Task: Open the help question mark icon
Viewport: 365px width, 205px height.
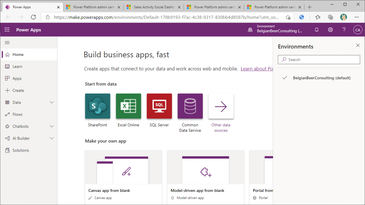Action: click(x=344, y=30)
